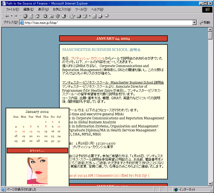Image resolution: width=214 pixels, height=193 pixels.
Task: Open calendar date 13 link
Action: (31, 132)
